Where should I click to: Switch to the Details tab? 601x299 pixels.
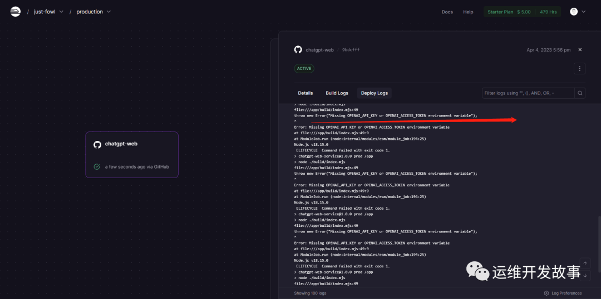click(x=306, y=93)
